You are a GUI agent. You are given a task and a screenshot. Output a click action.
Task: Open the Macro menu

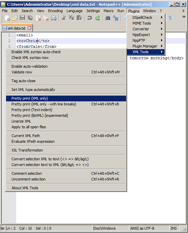coord(109,11)
